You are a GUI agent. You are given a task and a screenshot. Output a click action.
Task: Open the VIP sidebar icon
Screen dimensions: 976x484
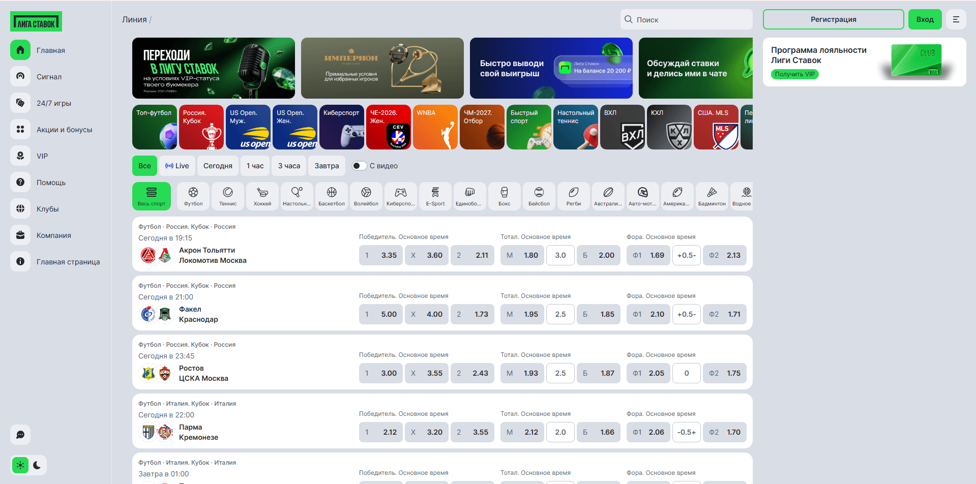pyautogui.click(x=20, y=156)
